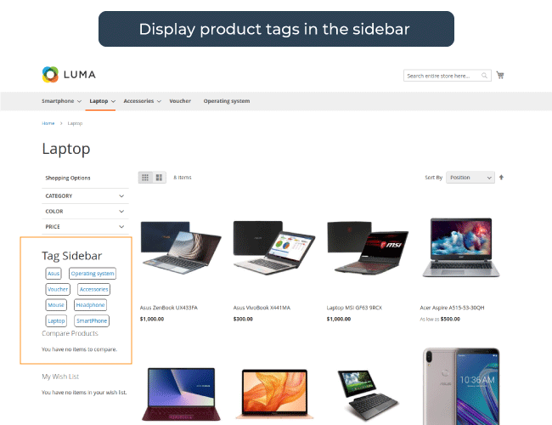Open Asus ZenBook UX433FA product image
The width and height of the screenshot is (552, 425).
coord(181,247)
